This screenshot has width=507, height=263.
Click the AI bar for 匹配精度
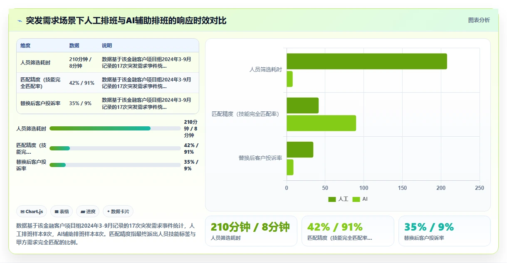321,123
